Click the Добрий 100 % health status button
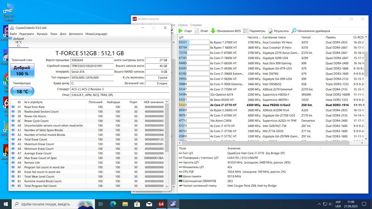This screenshot has width=372, height=209. point(22,71)
